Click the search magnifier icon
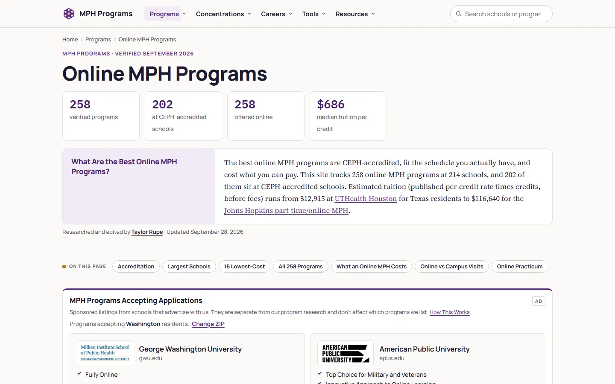Viewport: 615px width, 384px height. [458, 14]
